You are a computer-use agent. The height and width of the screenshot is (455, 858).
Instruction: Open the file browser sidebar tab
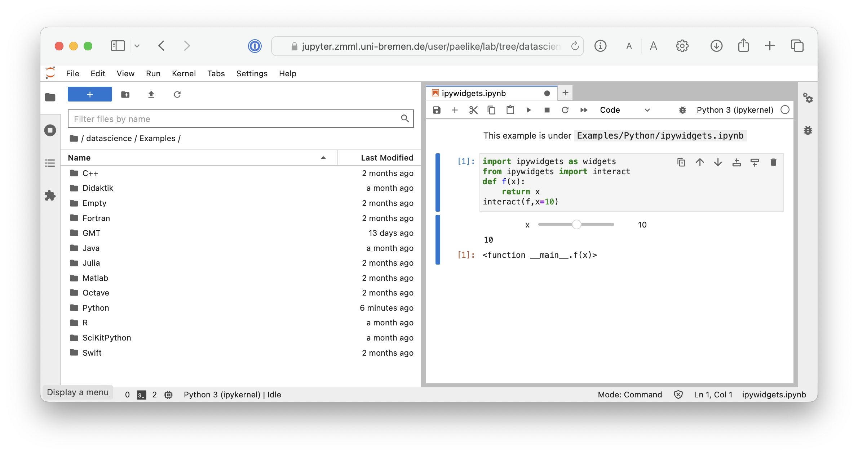click(50, 97)
